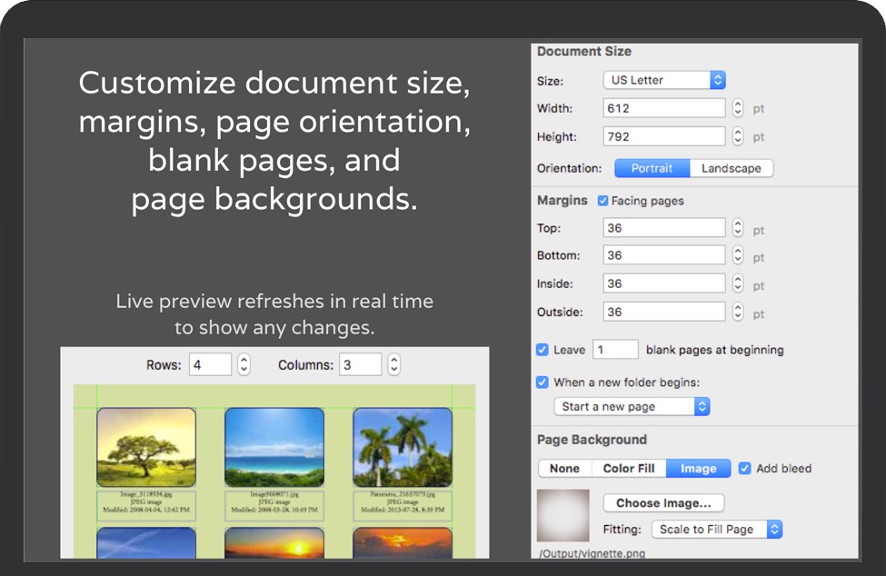Click the Inside margin stepper
The image size is (886, 576).
point(738,284)
